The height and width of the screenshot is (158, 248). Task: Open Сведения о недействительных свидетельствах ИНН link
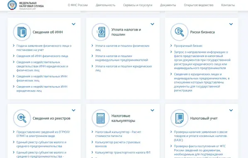coord(42,66)
